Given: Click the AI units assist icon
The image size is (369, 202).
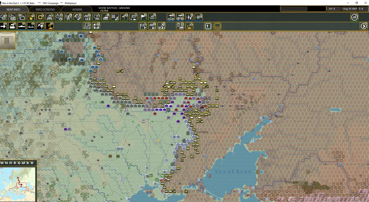Looking at the screenshot, I should [152, 26].
